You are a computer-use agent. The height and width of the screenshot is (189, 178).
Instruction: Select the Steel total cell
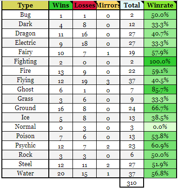click(x=132, y=164)
